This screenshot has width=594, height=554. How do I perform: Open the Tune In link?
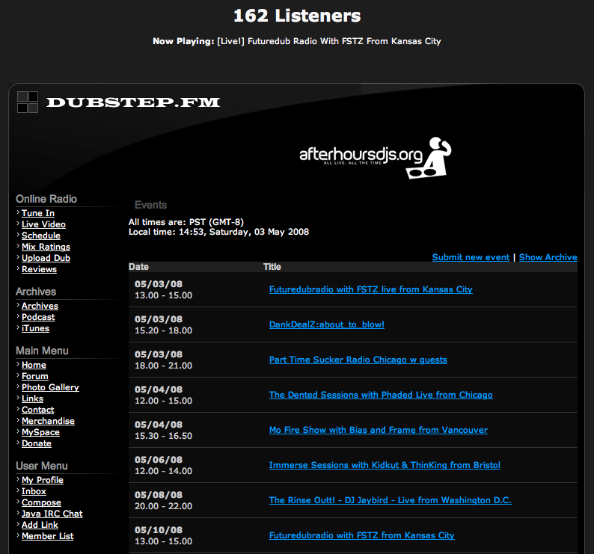click(38, 213)
